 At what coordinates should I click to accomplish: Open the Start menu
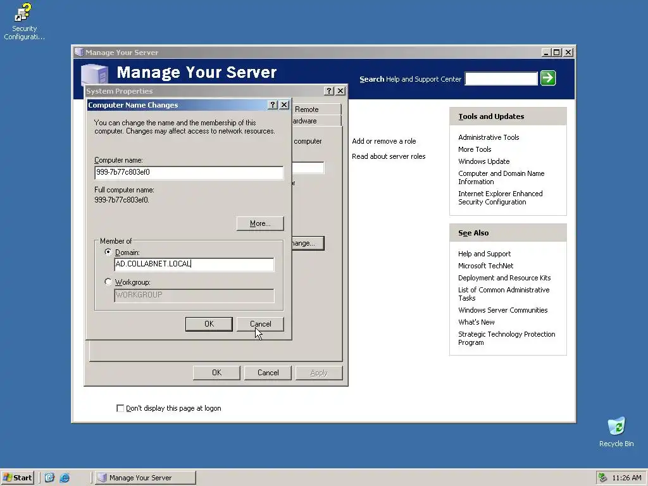[x=17, y=478]
